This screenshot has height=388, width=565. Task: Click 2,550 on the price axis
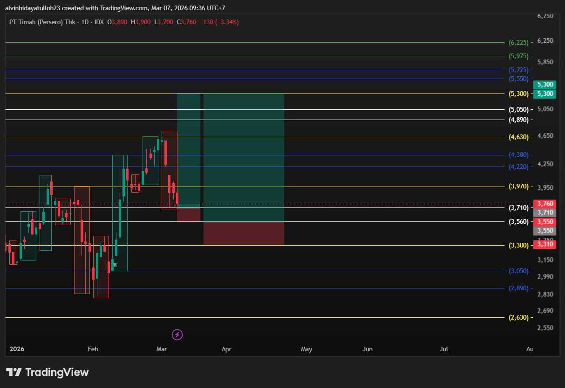coord(545,328)
